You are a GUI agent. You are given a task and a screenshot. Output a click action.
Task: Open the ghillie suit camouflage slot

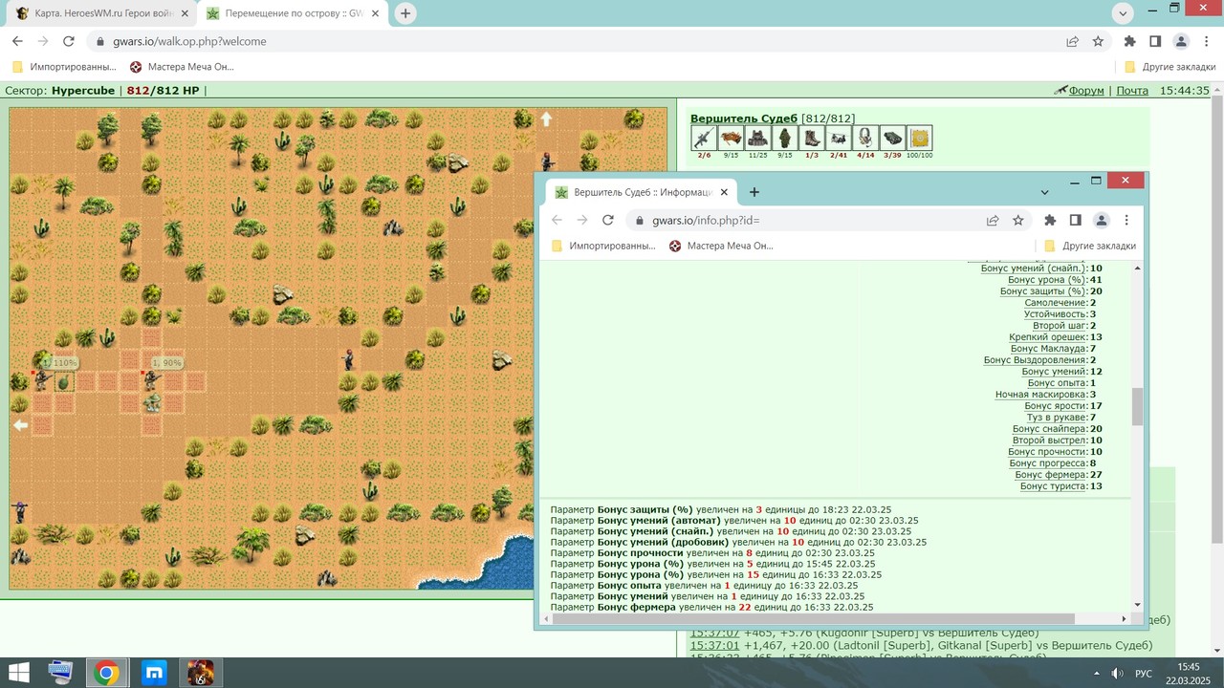[785, 138]
